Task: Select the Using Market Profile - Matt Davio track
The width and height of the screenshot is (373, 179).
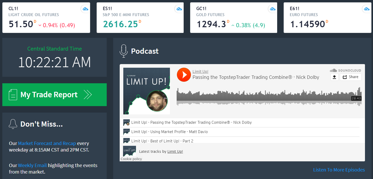Action: pyautogui.click(x=169, y=132)
